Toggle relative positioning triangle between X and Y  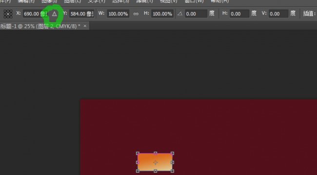[x=55, y=14]
